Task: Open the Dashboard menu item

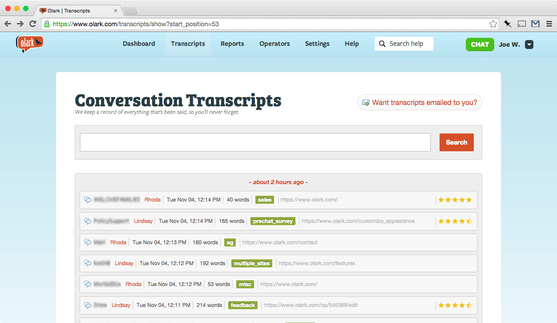Action: point(139,44)
